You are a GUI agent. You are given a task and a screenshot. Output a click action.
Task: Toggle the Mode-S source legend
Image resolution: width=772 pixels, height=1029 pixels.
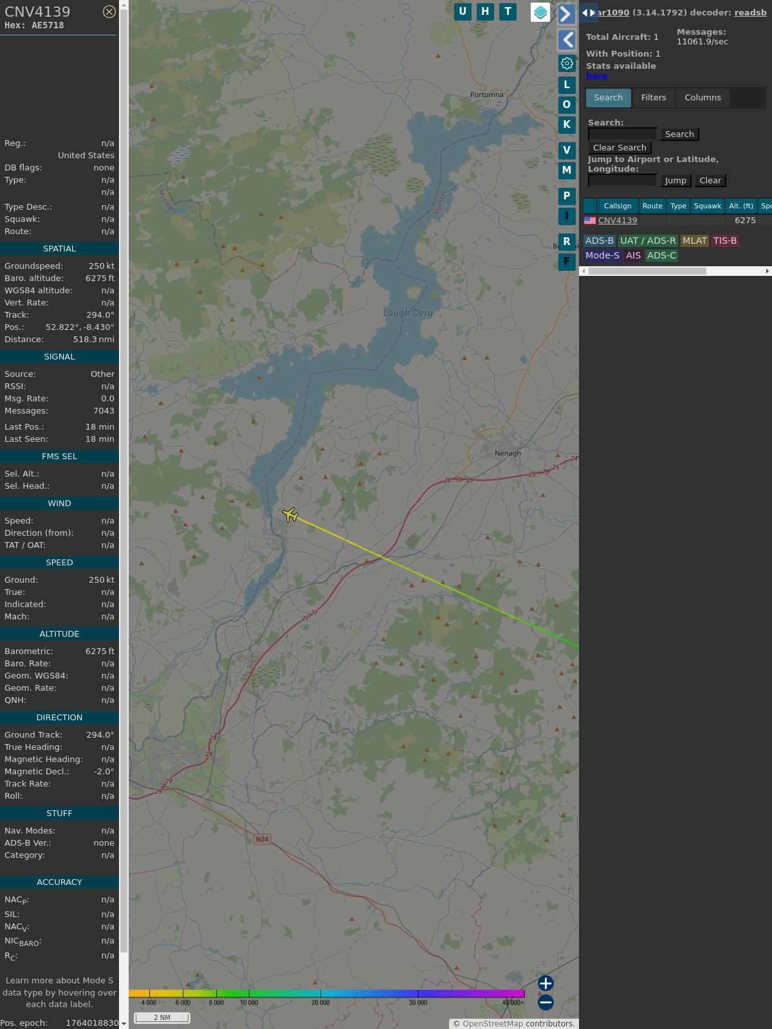pos(602,255)
